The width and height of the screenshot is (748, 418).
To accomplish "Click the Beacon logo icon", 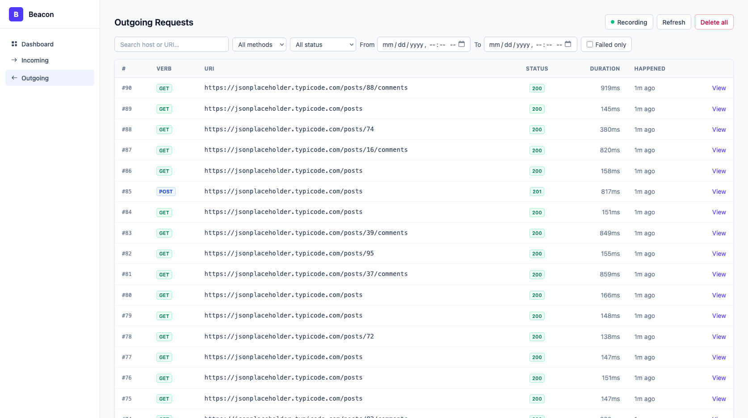I will point(16,14).
